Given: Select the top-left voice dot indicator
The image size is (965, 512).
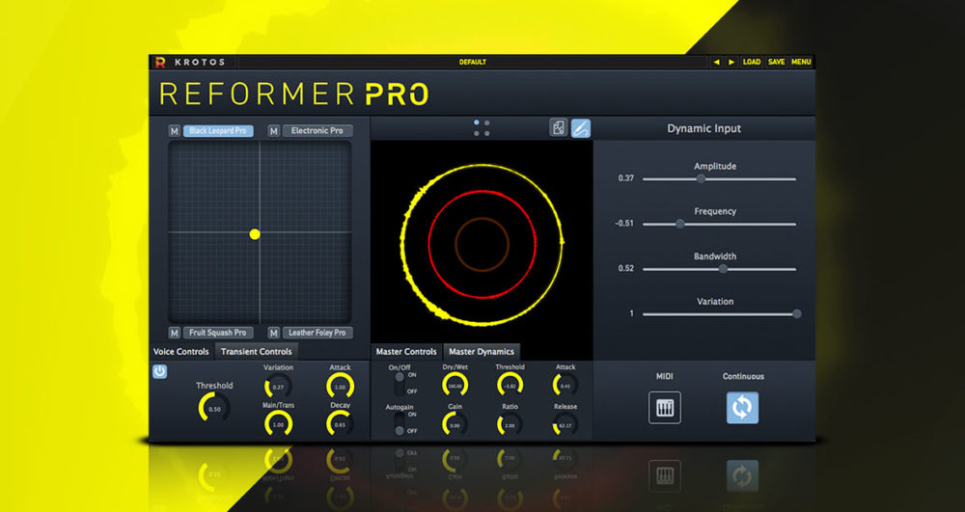Looking at the screenshot, I should [477, 122].
